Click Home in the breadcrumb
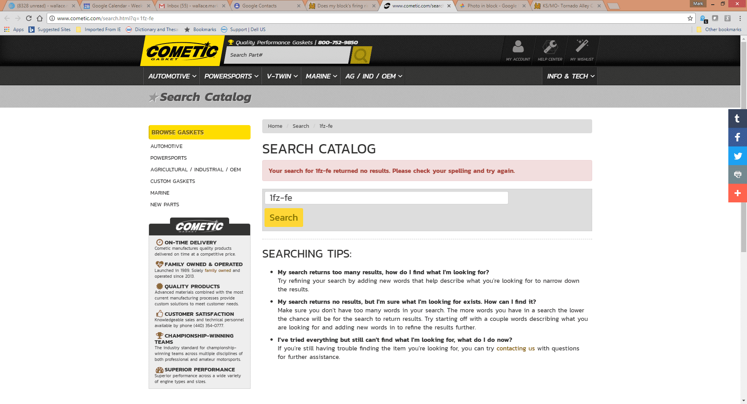The image size is (747, 404). [x=275, y=126]
